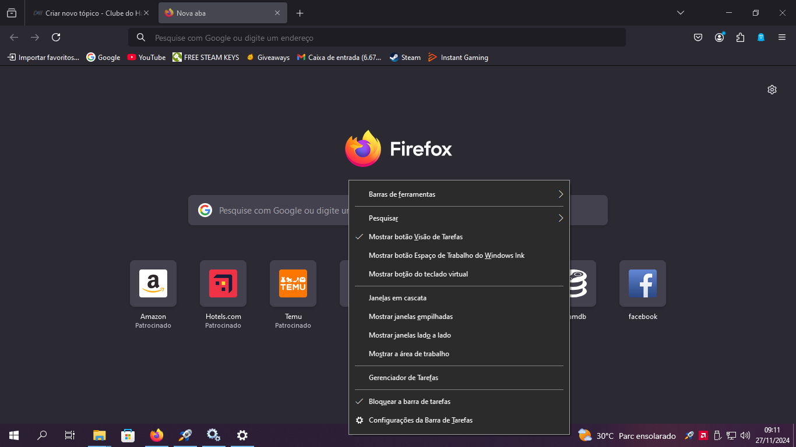This screenshot has height=447, width=796.
Task: Open Firefox account icon
Action: pos(720,37)
